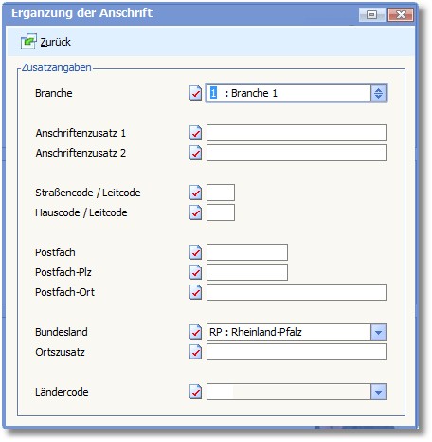Image resolution: width=432 pixels, height=442 pixels.
Task: Expand the Bundesland Rheinland-Pfalz dropdown
Action: [x=378, y=332]
